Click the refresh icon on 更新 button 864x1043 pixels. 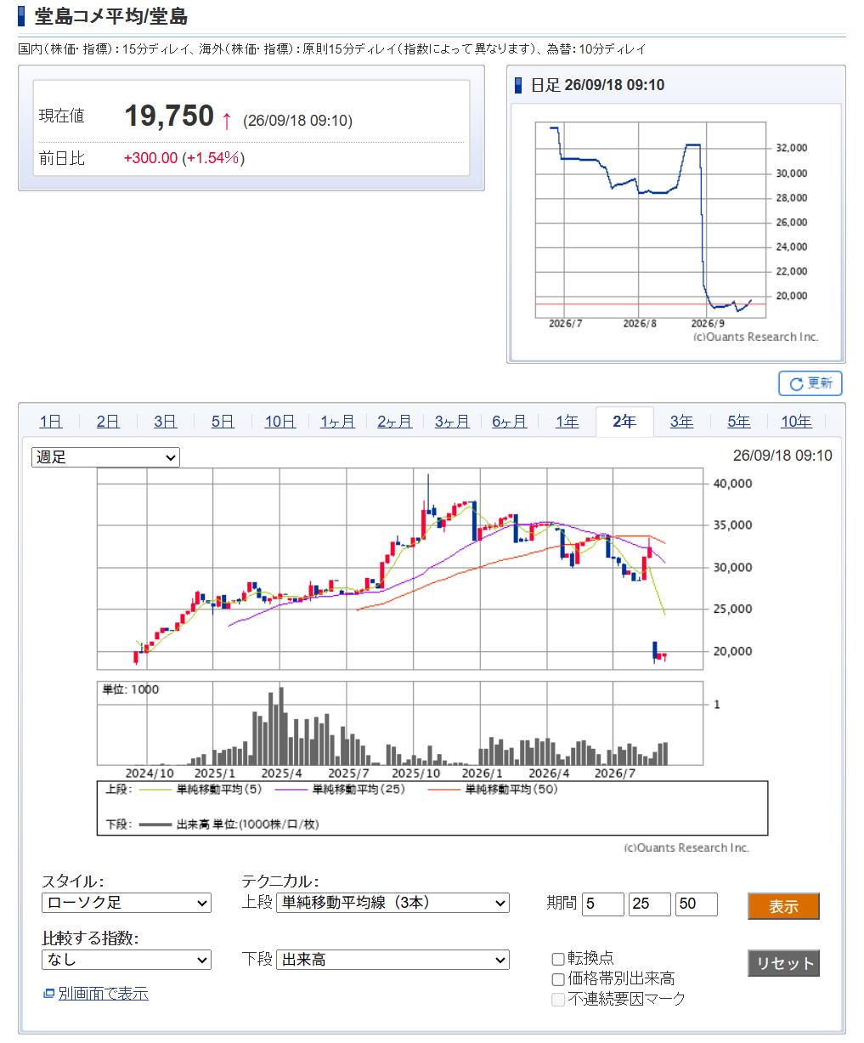click(796, 384)
